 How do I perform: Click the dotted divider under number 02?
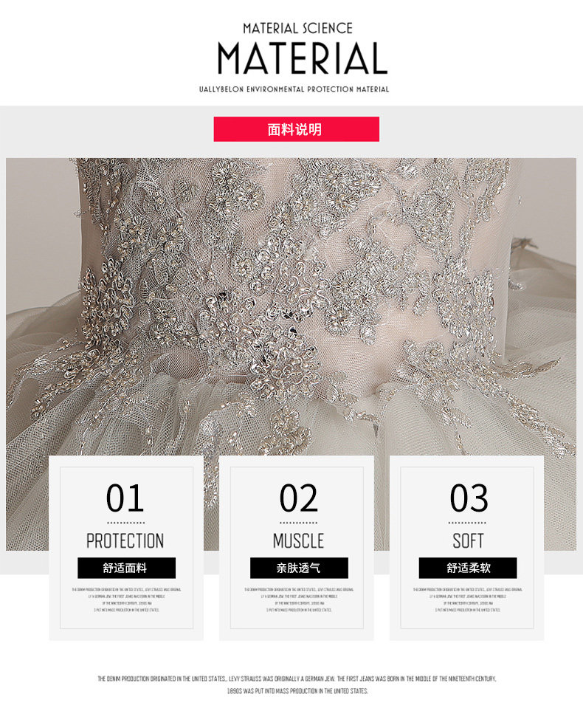[x=298, y=523]
